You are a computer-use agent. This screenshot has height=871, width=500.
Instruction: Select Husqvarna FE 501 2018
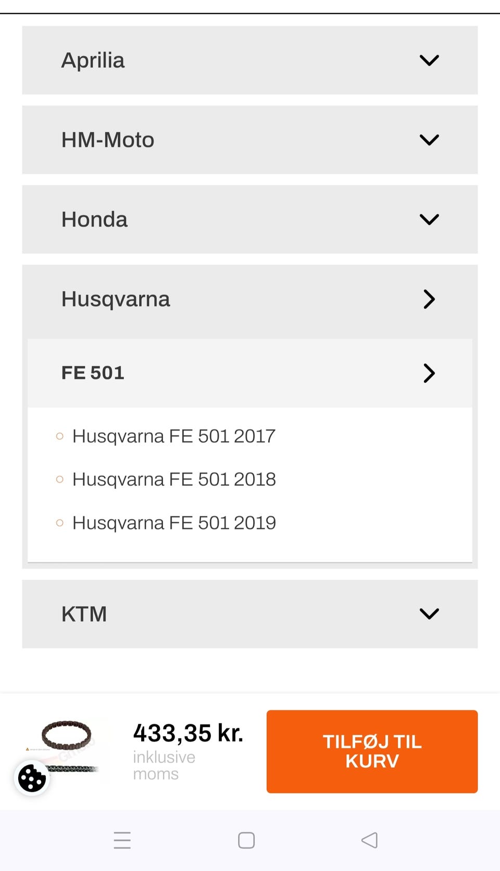coord(174,480)
